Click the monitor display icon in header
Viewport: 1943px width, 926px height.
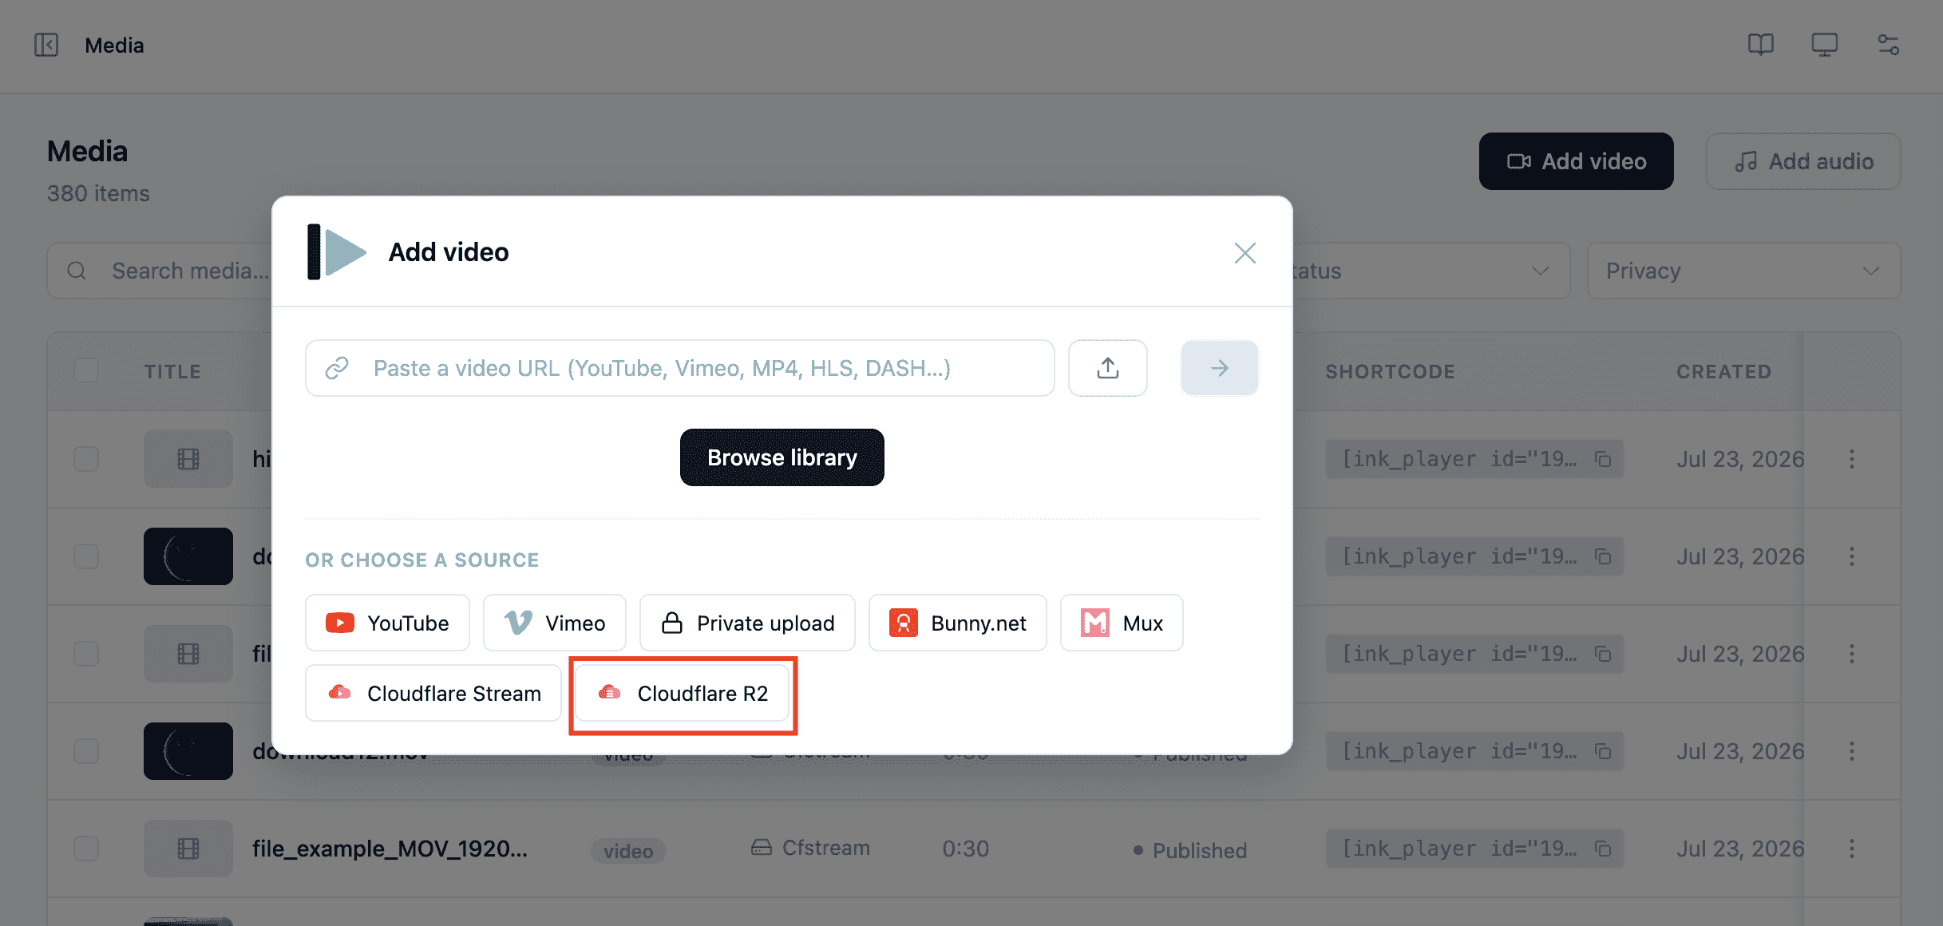[x=1825, y=45]
